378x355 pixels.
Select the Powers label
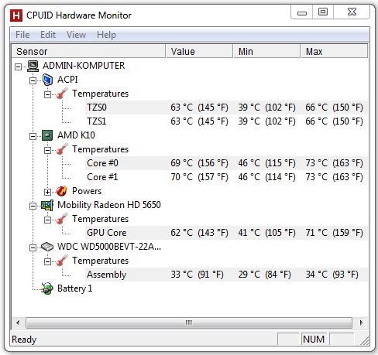click(87, 191)
